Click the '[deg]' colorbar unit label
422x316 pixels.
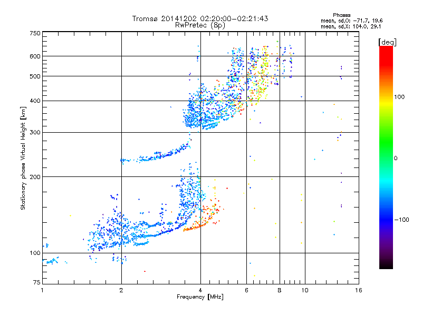(387, 42)
